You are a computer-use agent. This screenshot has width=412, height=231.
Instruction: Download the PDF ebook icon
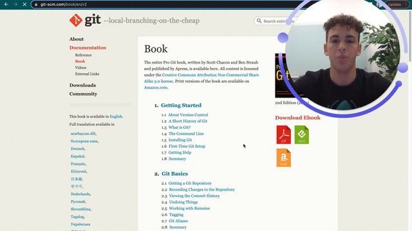(x=283, y=135)
